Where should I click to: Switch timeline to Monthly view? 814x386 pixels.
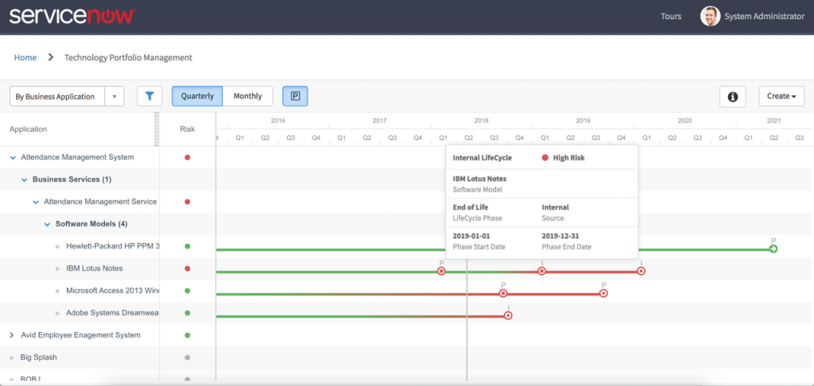pyautogui.click(x=248, y=96)
